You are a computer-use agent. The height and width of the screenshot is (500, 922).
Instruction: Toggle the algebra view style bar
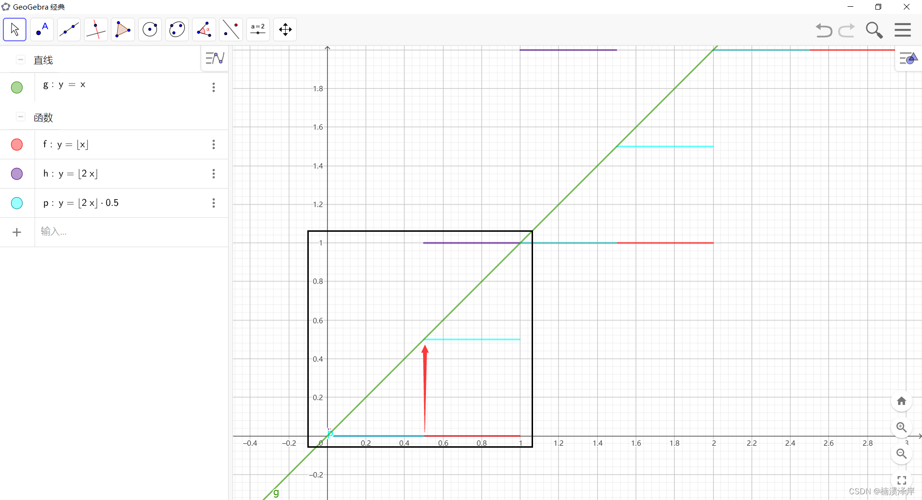tap(215, 59)
